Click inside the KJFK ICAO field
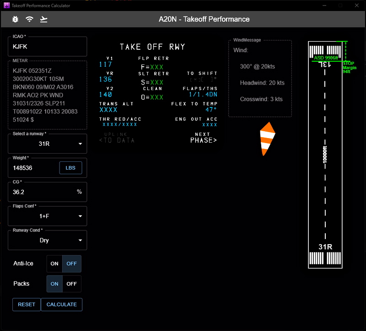 [47, 46]
